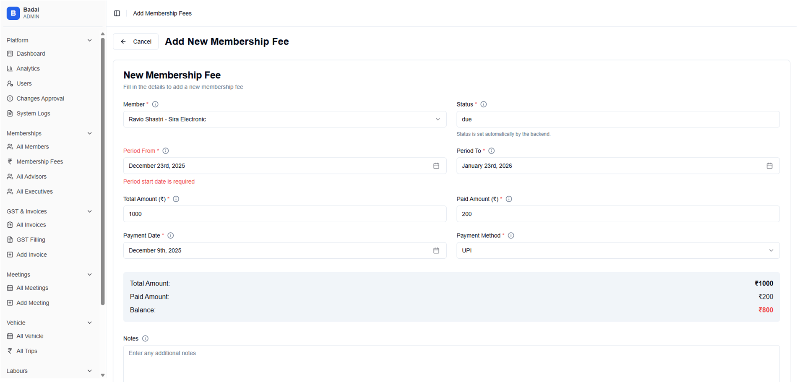Open the Member dropdown

pos(285,120)
